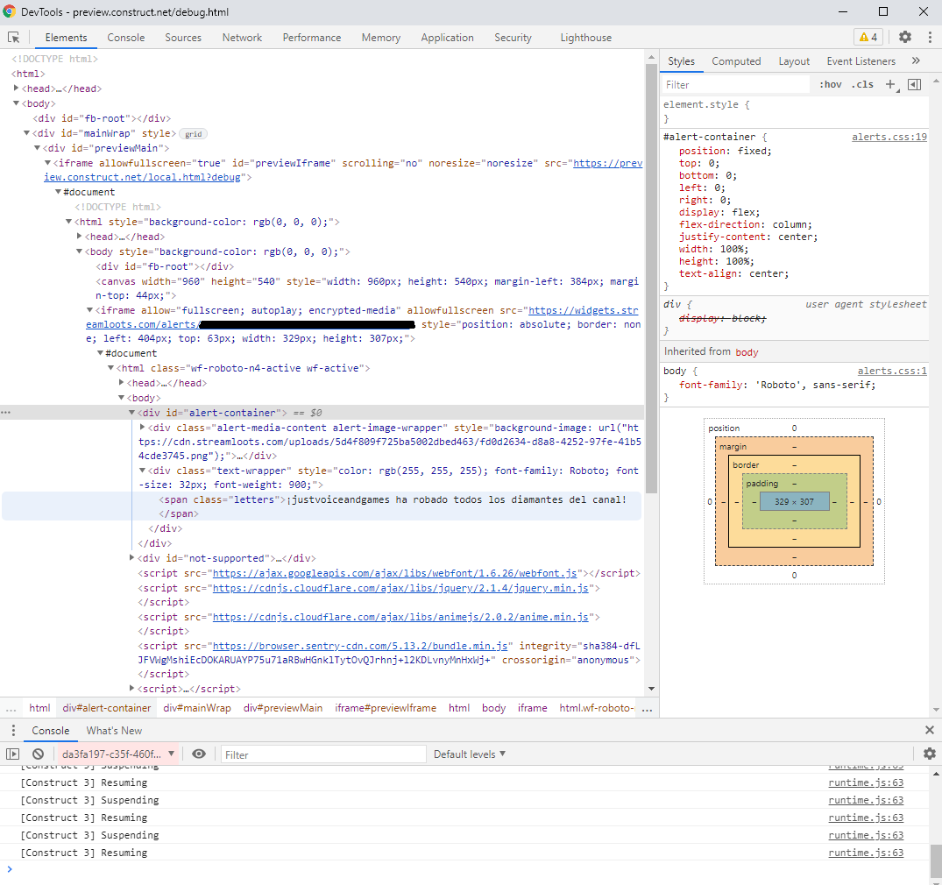Clear the console with the block icon

38,754
